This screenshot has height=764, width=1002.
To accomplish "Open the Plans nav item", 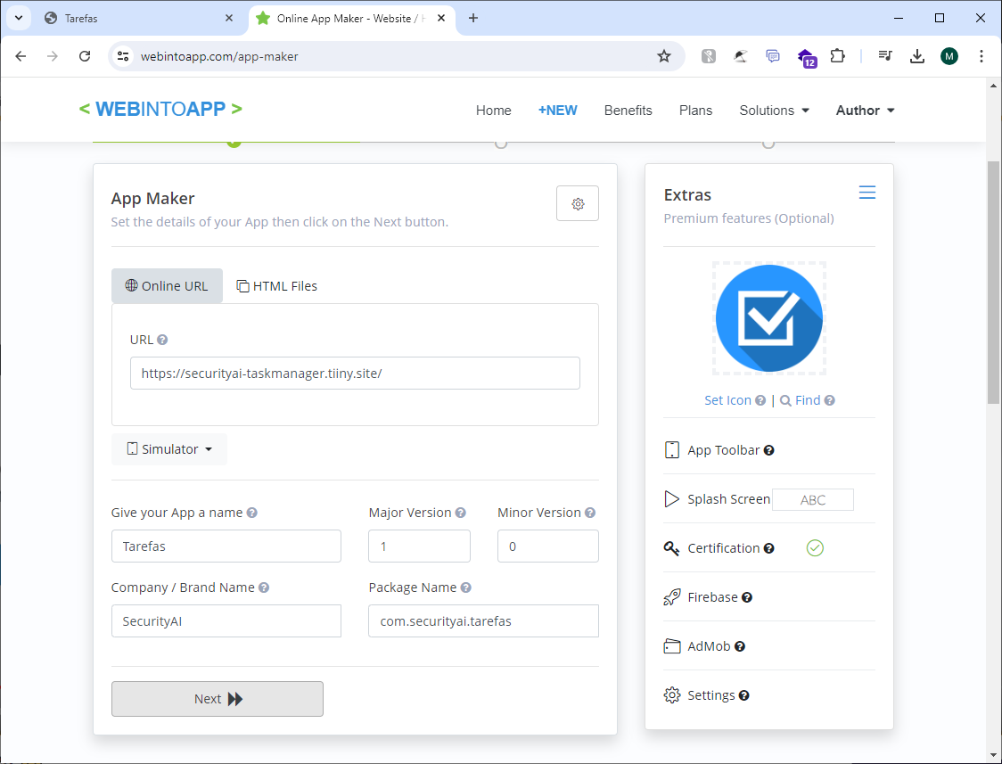I will point(695,111).
